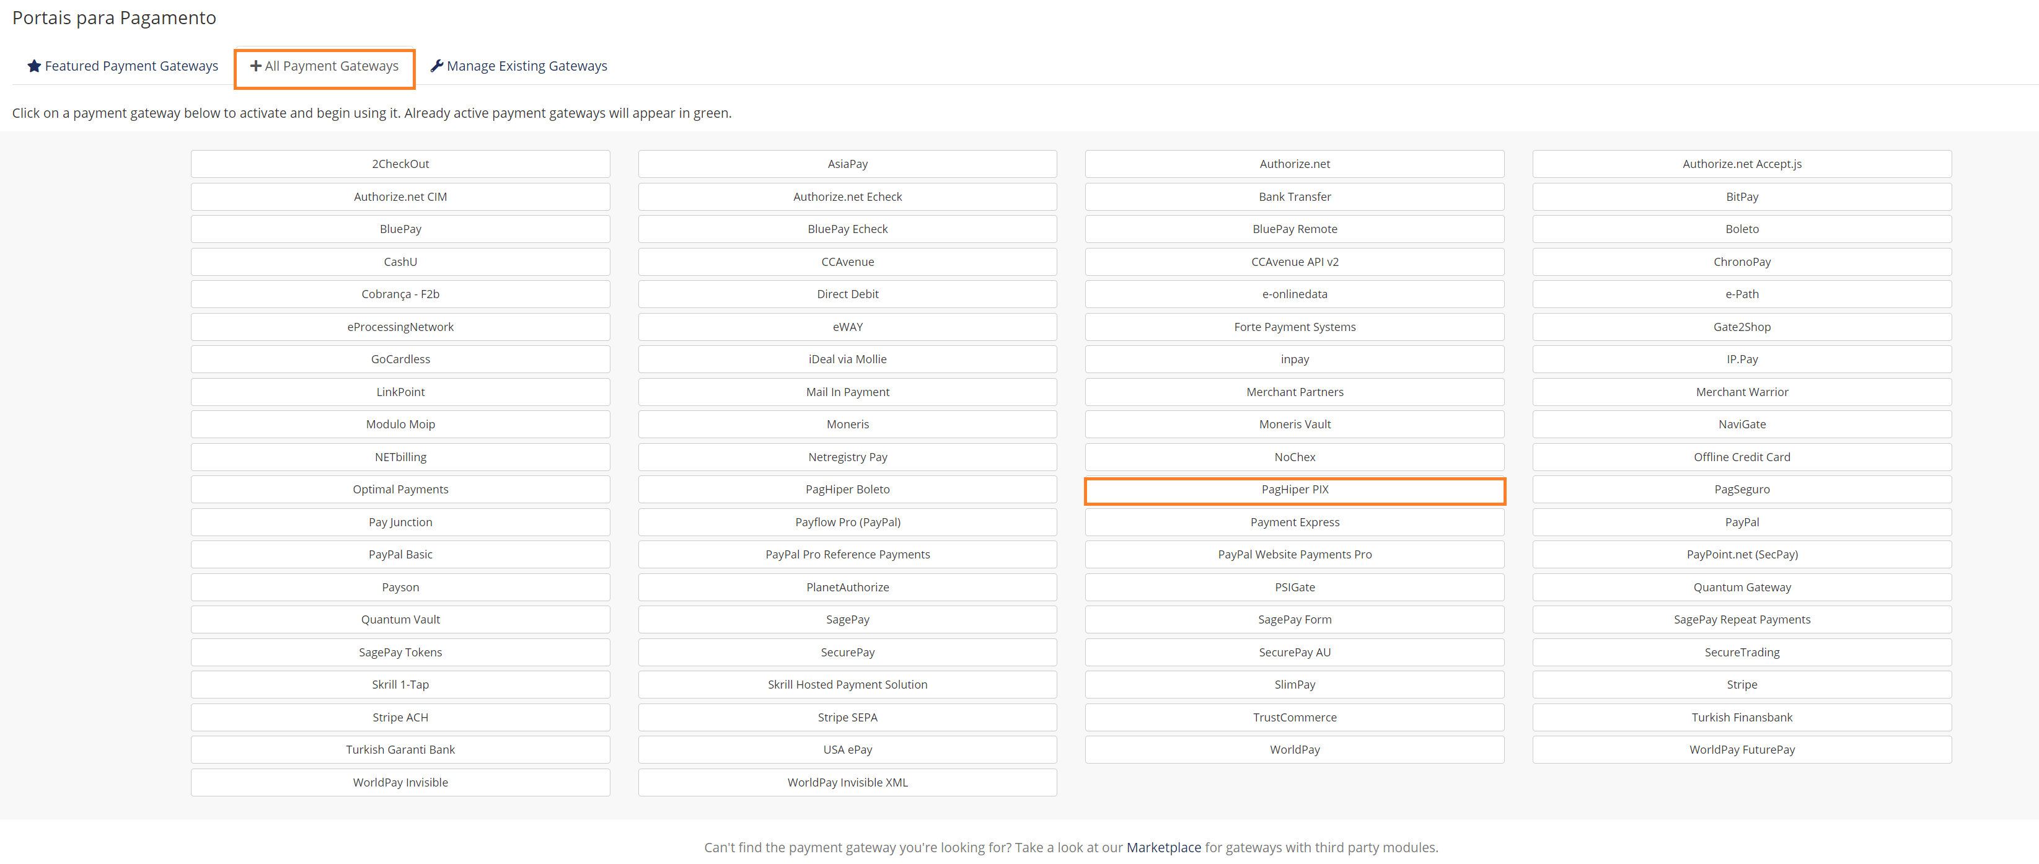Viewport: 2039px width, 864px height.
Task: Activate BluePay Echeck gateway
Action: (x=848, y=229)
